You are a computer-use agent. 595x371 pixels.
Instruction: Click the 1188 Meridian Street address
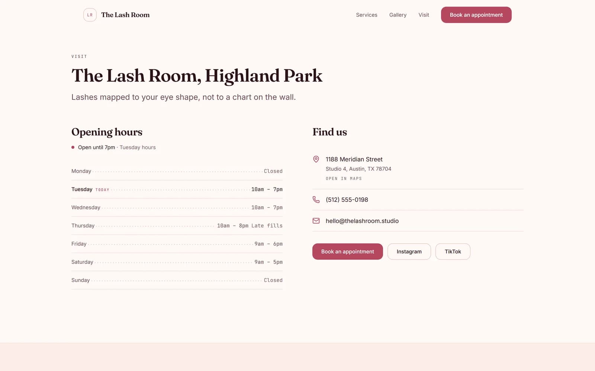pyautogui.click(x=354, y=159)
